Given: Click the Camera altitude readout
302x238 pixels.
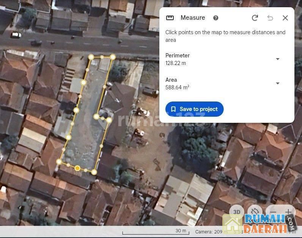Looking at the screenshot, I should coord(209,232).
